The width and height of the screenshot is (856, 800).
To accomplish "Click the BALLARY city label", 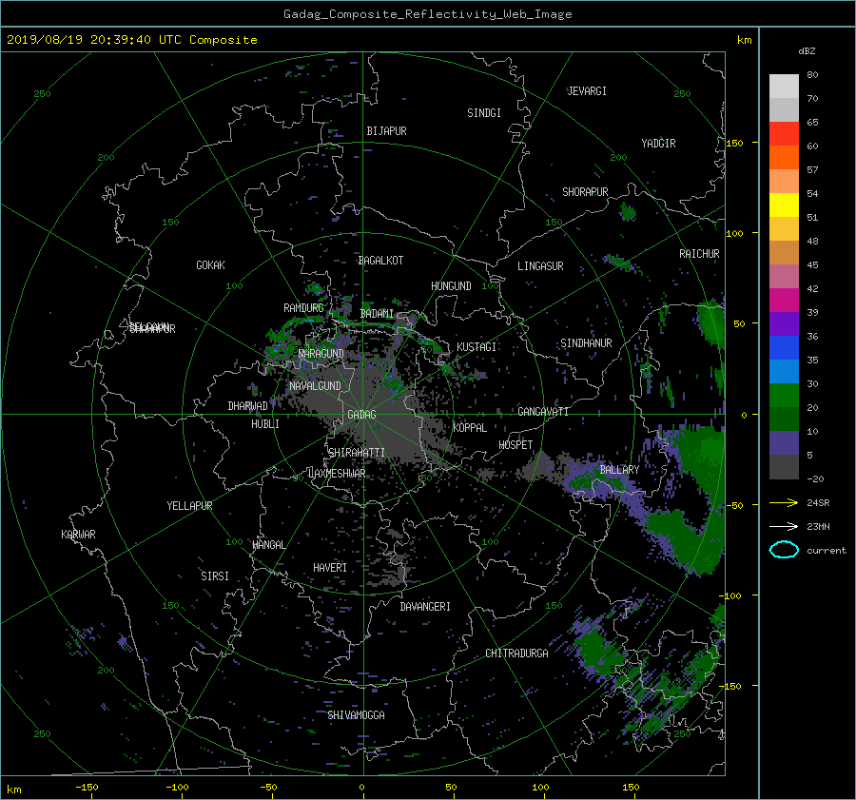I will point(619,470).
